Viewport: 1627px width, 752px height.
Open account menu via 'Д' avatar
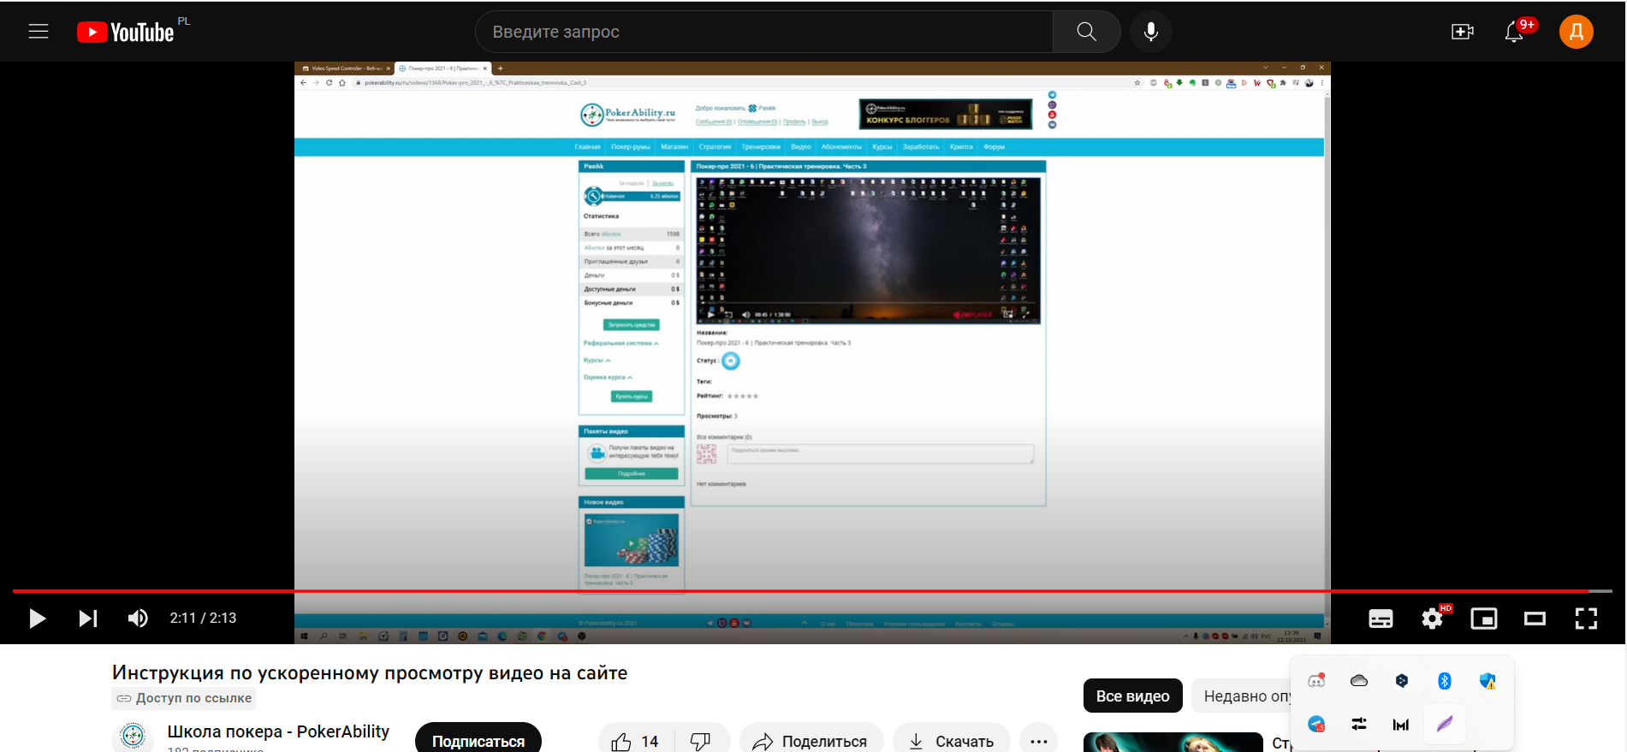(x=1576, y=32)
